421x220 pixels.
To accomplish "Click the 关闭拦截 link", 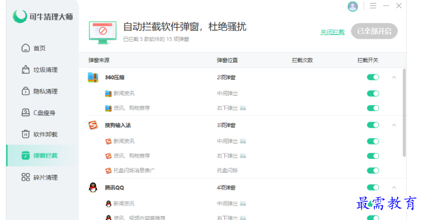I will (x=332, y=32).
